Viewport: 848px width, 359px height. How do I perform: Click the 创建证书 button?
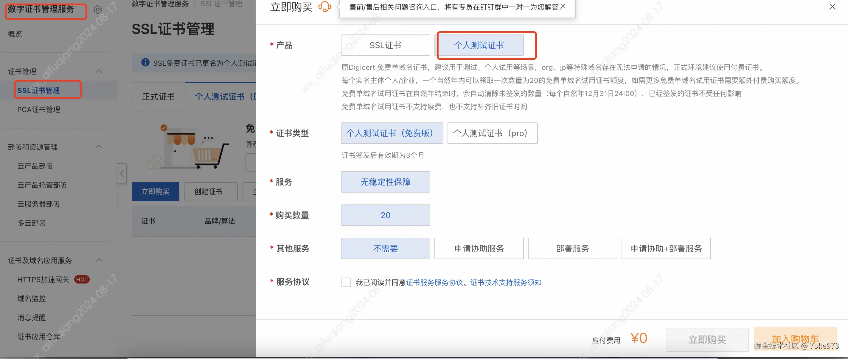(x=211, y=191)
